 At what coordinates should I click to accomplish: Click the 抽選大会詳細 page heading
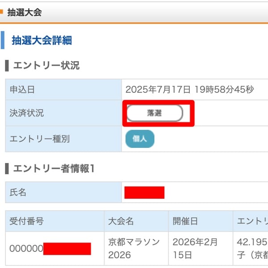coord(42,41)
